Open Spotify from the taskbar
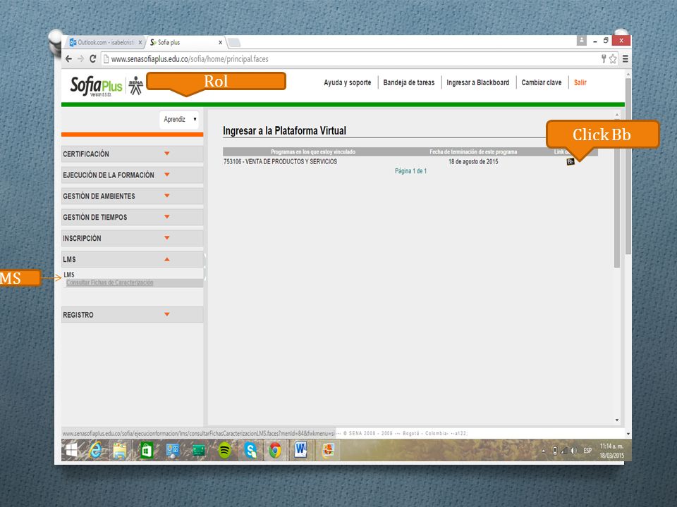The width and height of the screenshot is (677, 507). [x=224, y=451]
